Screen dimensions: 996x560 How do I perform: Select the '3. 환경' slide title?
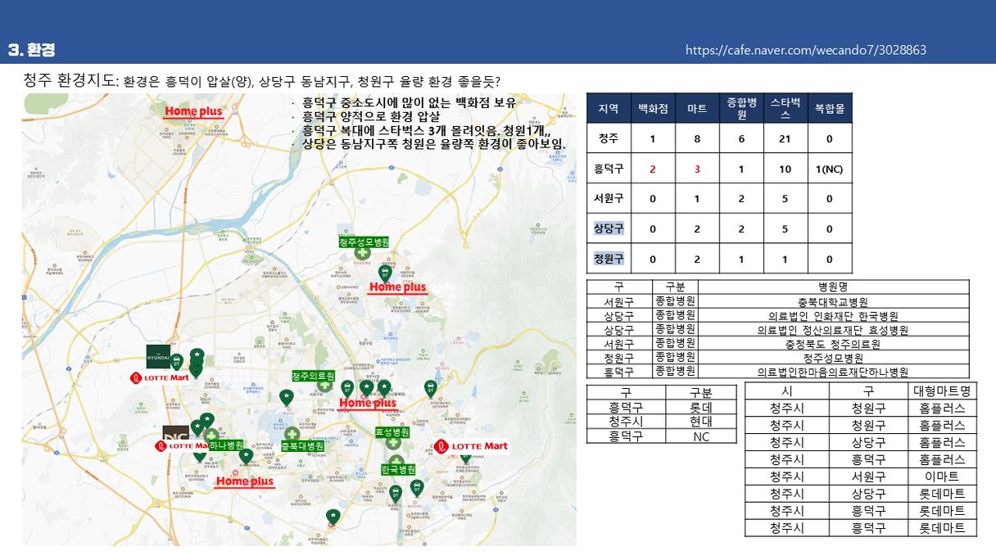(x=31, y=50)
